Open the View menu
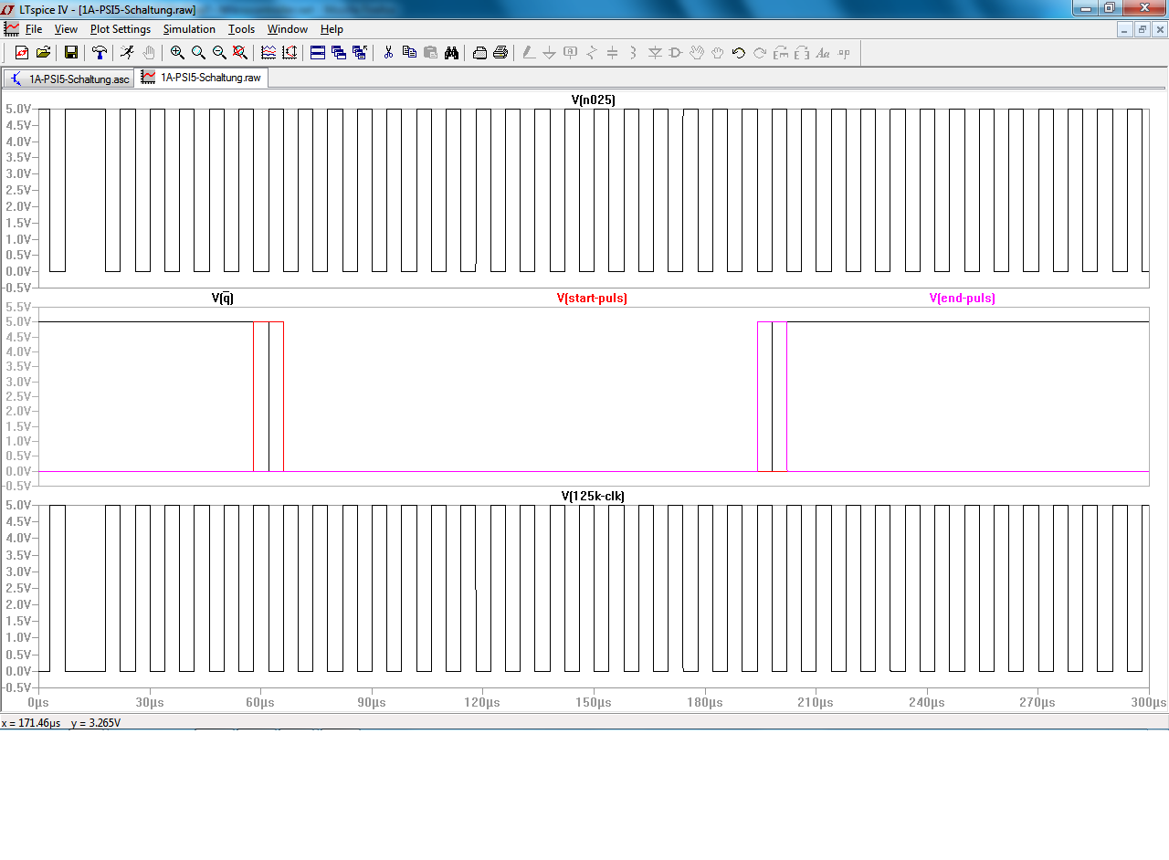Viewport: 1169px width, 860px height. [66, 29]
